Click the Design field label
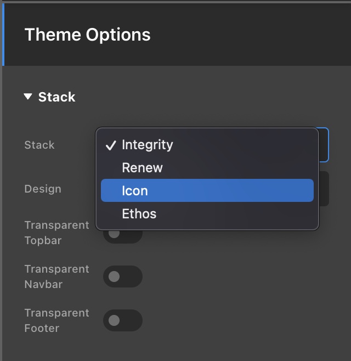The image size is (351, 361). pos(43,189)
